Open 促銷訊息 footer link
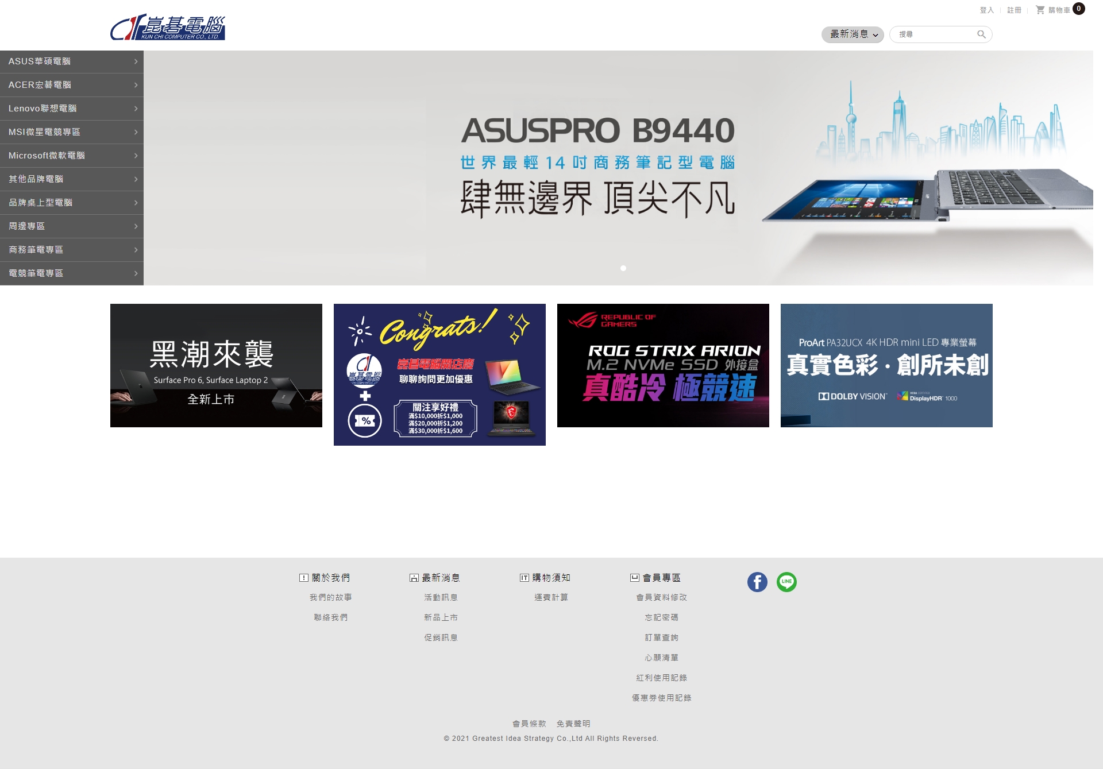 [441, 637]
